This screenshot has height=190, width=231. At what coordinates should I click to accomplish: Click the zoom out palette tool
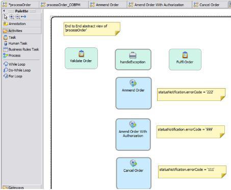click(17, 17)
